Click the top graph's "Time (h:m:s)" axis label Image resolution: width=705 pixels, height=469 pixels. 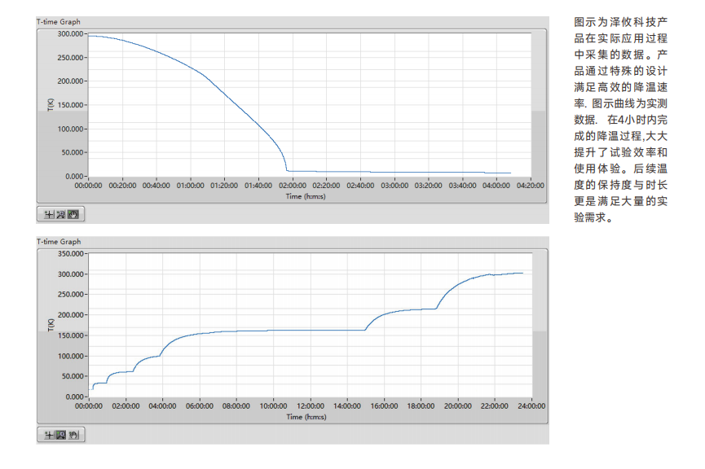click(x=306, y=195)
